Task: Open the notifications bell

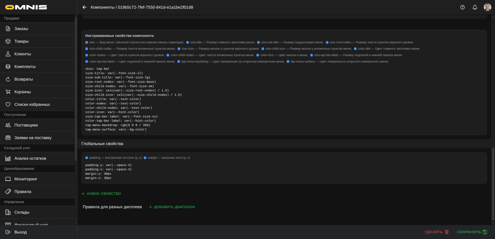Action: point(475,7)
